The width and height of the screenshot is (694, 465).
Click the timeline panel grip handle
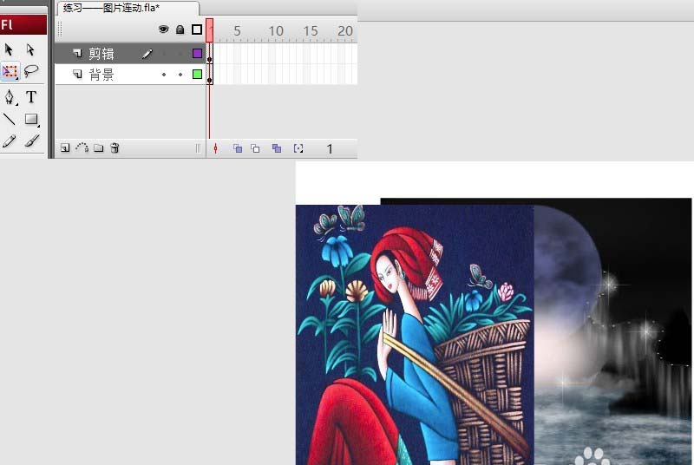point(60,29)
